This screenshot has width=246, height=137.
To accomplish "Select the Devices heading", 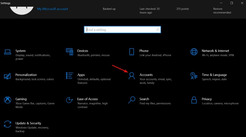I will click(83, 51).
